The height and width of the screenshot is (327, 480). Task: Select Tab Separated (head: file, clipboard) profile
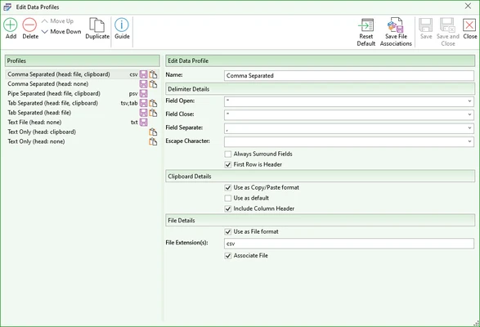[82, 103]
